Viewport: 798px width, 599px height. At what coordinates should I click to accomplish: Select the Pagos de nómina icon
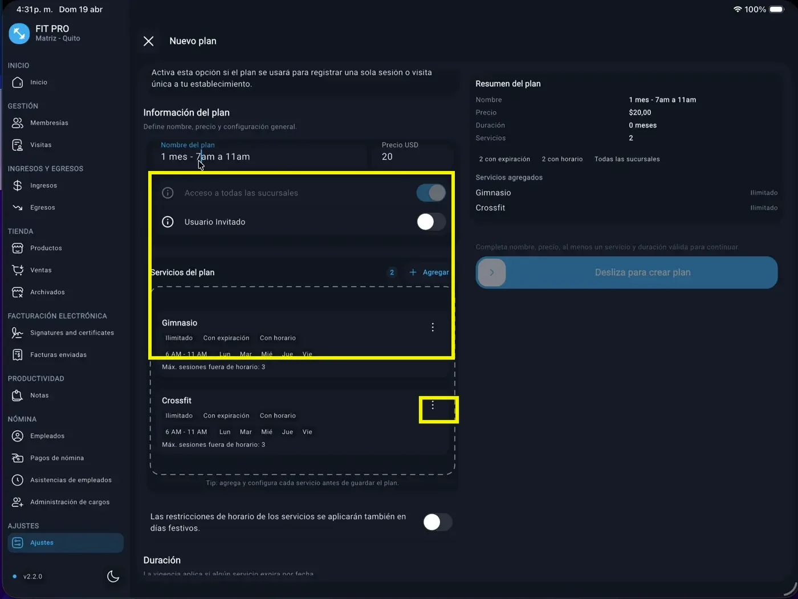[x=18, y=458]
